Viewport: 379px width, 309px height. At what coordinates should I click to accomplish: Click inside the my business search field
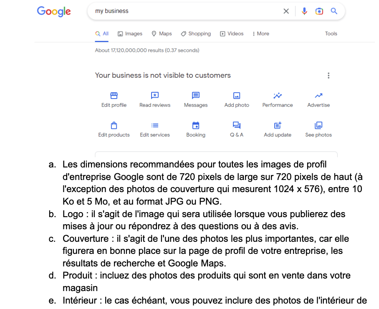coord(186,11)
